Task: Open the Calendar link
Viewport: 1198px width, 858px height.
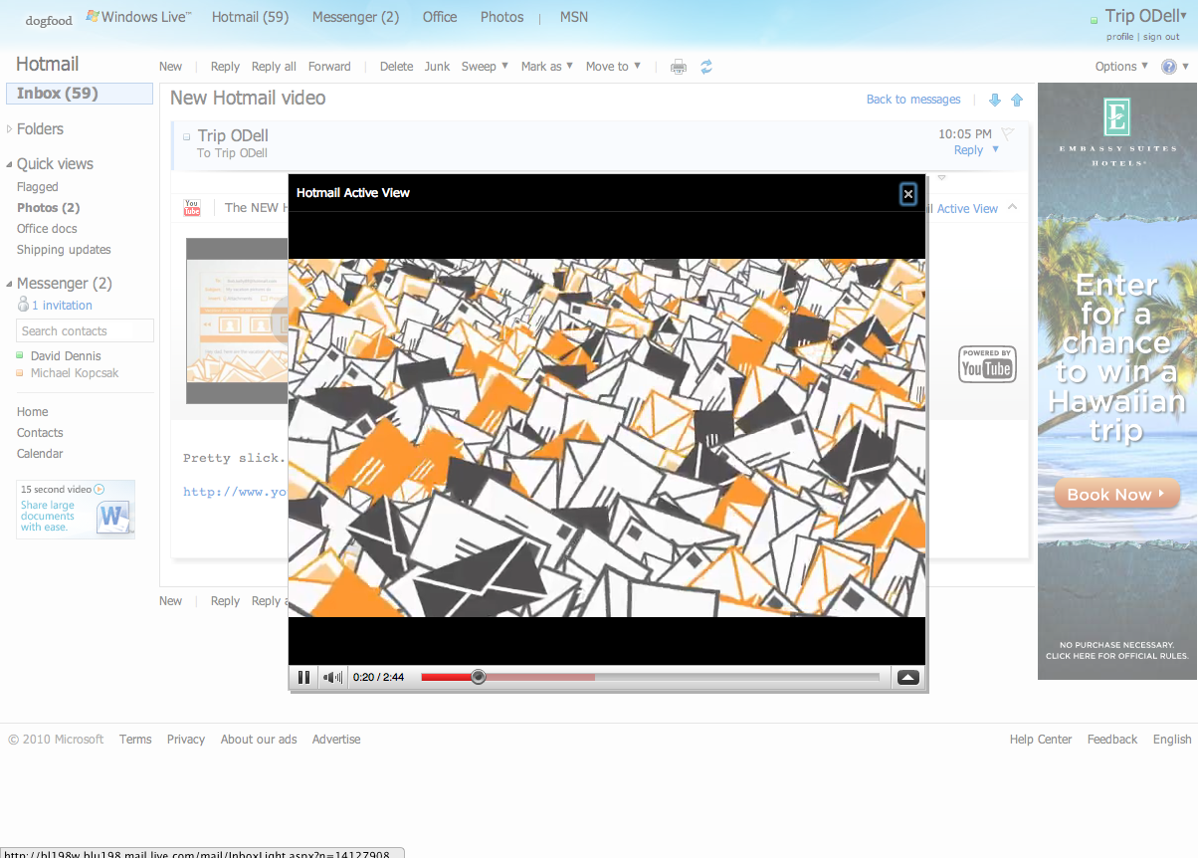Action: point(40,454)
